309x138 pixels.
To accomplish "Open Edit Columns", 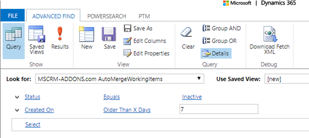I will pos(145,41).
